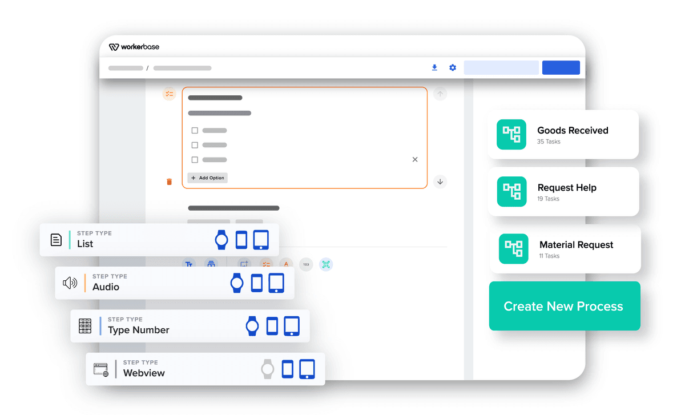Delete the step using the trash icon

coord(170,181)
